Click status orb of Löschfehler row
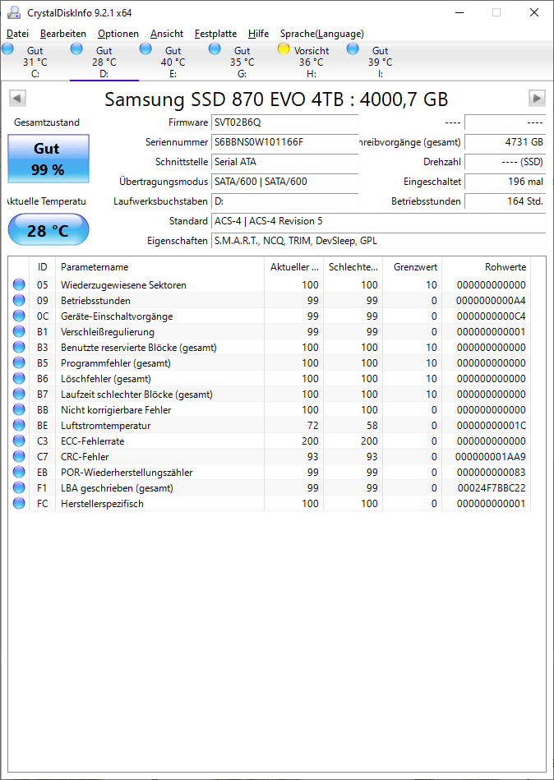Image resolution: width=554 pixels, height=780 pixels. [x=19, y=379]
